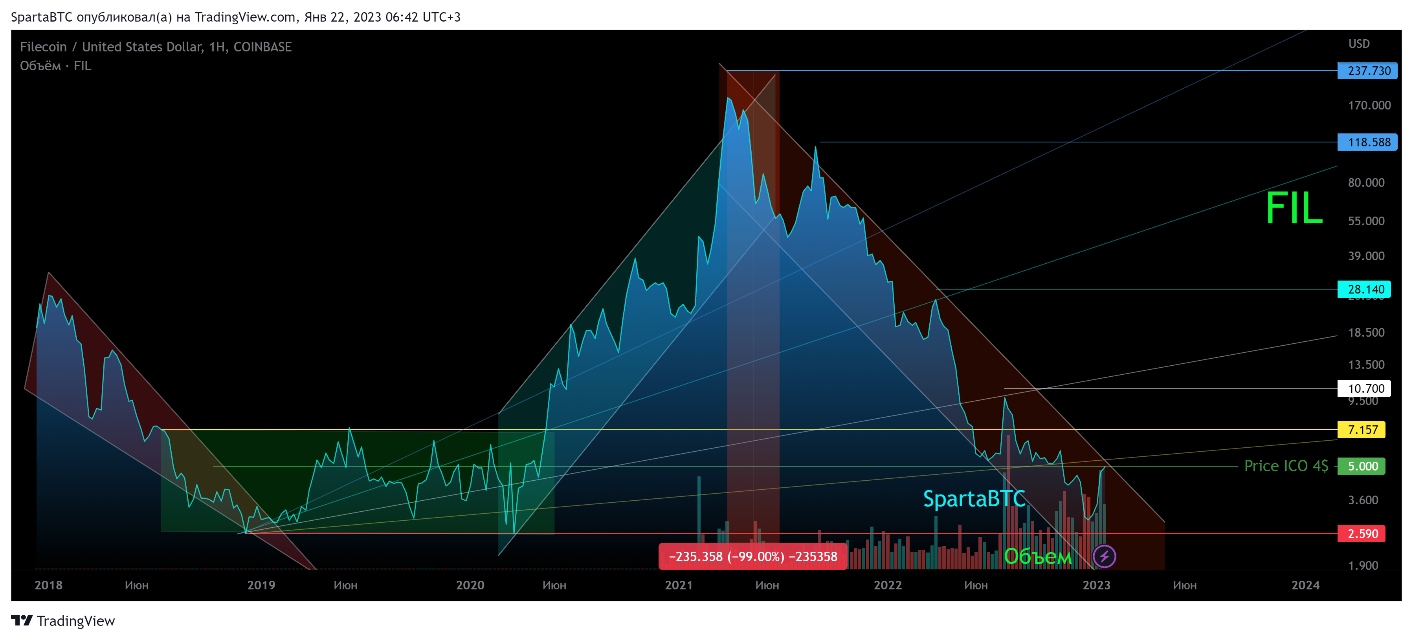Click the 170.000 price axis value
The width and height of the screenshot is (1413, 640).
tap(1369, 105)
